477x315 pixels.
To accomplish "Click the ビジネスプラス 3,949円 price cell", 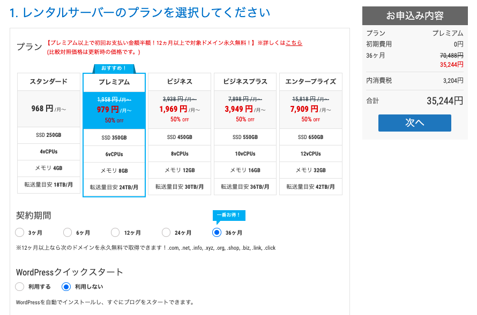I will [x=245, y=109].
